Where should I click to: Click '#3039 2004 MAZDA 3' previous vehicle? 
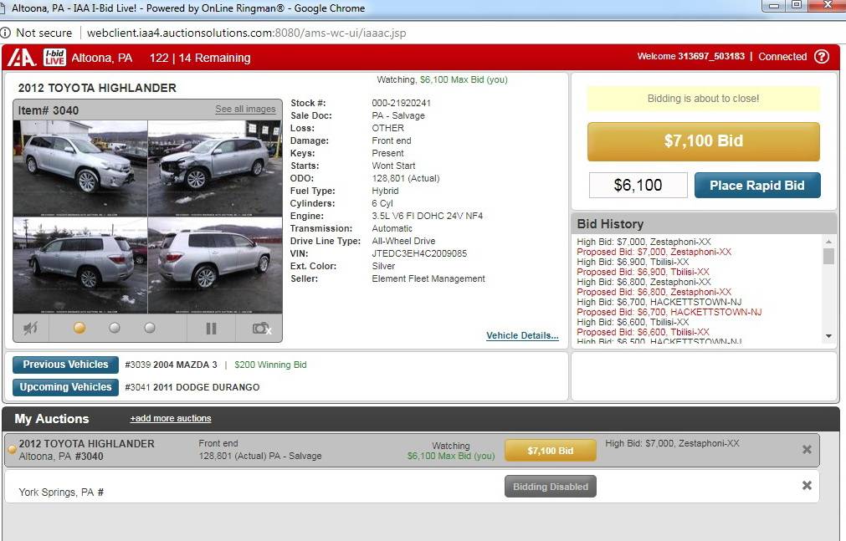tap(171, 365)
